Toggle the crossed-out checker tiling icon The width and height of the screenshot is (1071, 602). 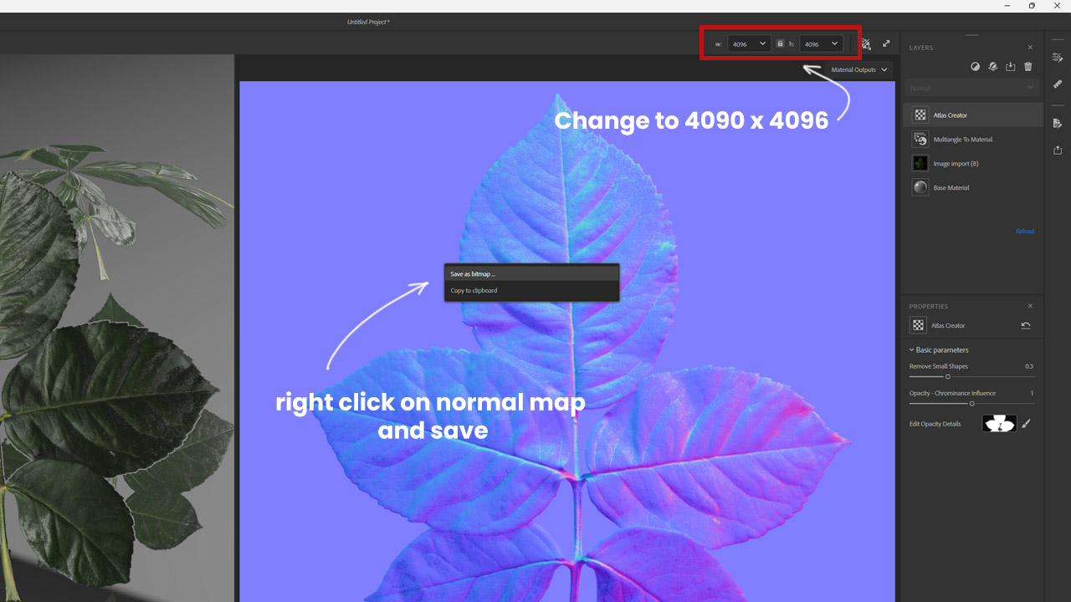(x=866, y=43)
